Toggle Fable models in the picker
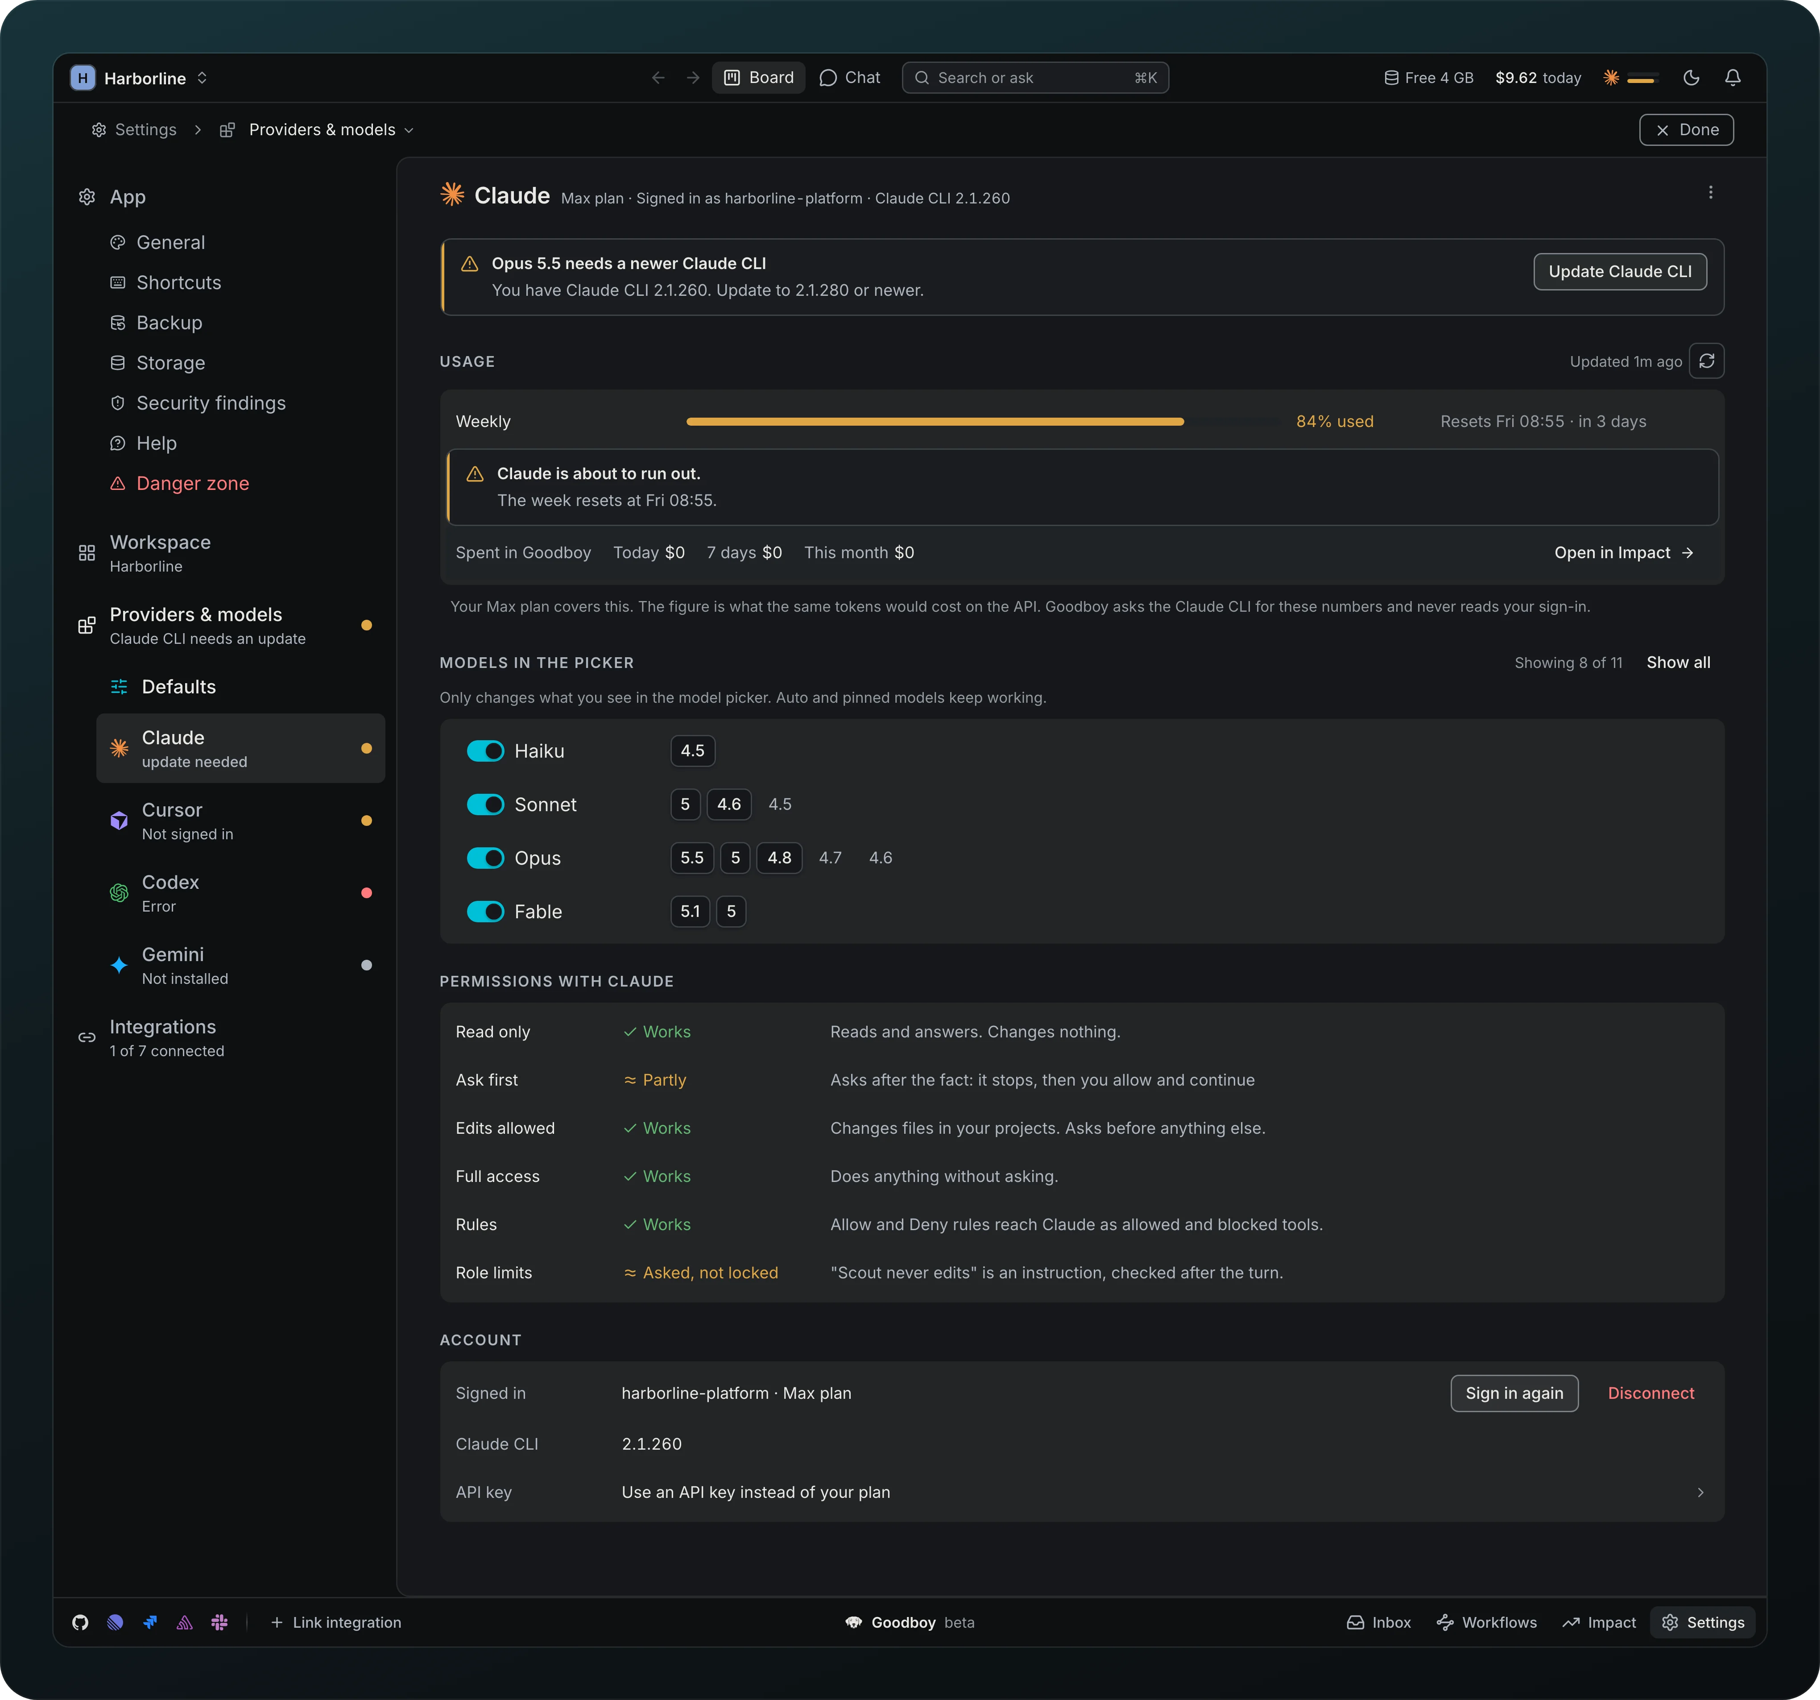This screenshot has width=1820, height=1700. pos(485,912)
